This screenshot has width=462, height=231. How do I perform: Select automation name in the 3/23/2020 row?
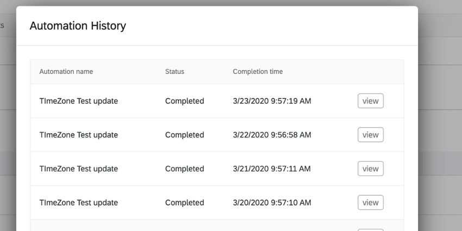78,101
